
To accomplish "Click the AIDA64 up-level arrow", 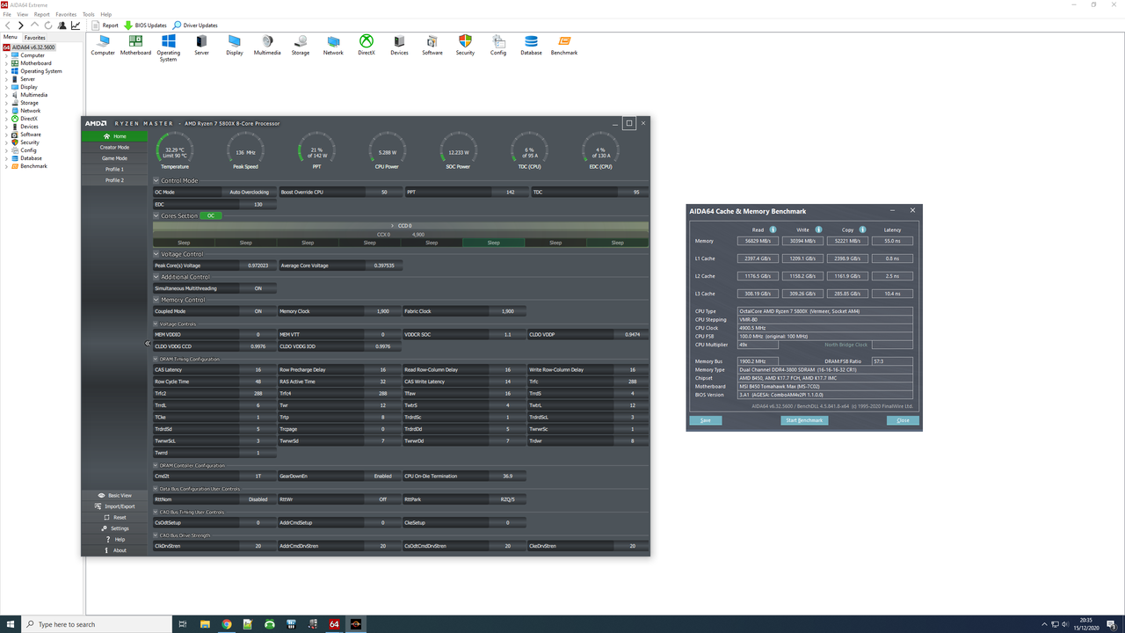I will (x=34, y=25).
